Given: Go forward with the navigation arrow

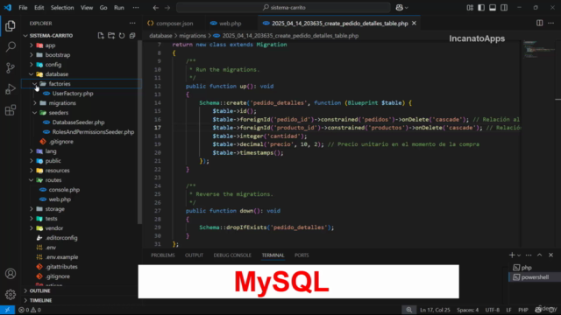Looking at the screenshot, I should pos(167,8).
